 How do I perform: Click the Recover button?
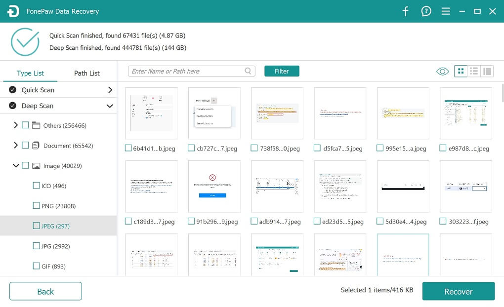[459, 291]
